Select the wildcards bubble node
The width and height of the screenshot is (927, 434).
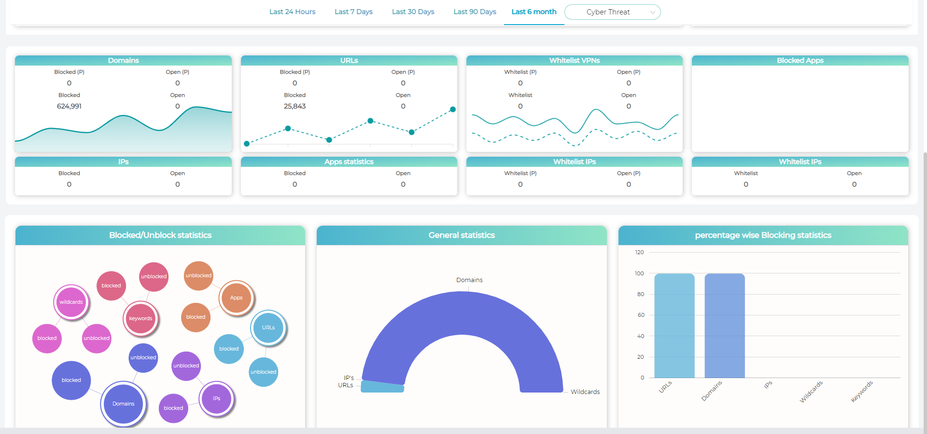[x=71, y=302]
